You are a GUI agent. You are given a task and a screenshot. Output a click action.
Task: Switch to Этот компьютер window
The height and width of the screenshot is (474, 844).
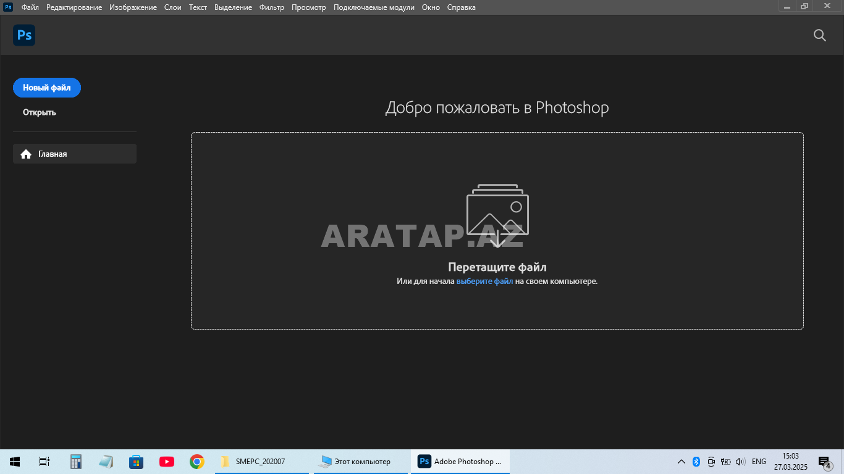coord(361,462)
